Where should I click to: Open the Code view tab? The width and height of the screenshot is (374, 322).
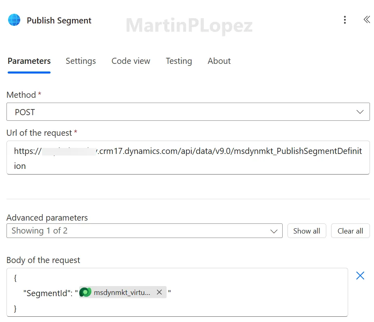(131, 61)
